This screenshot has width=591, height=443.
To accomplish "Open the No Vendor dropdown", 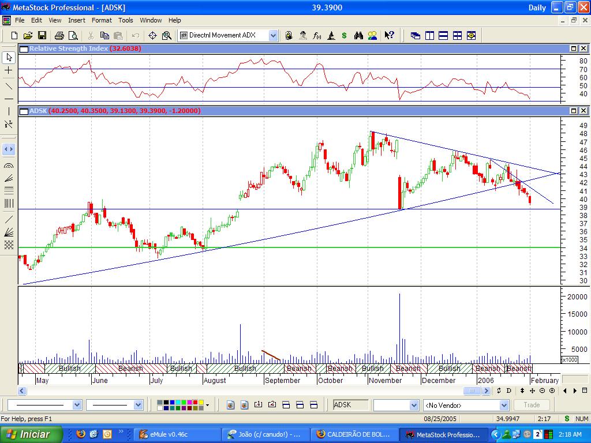I will (504, 405).
